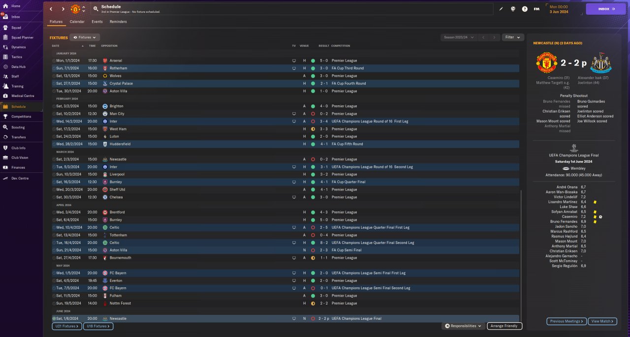This screenshot has width=630, height=337.
Task: Click the Opposition column header
Action: pos(109,46)
